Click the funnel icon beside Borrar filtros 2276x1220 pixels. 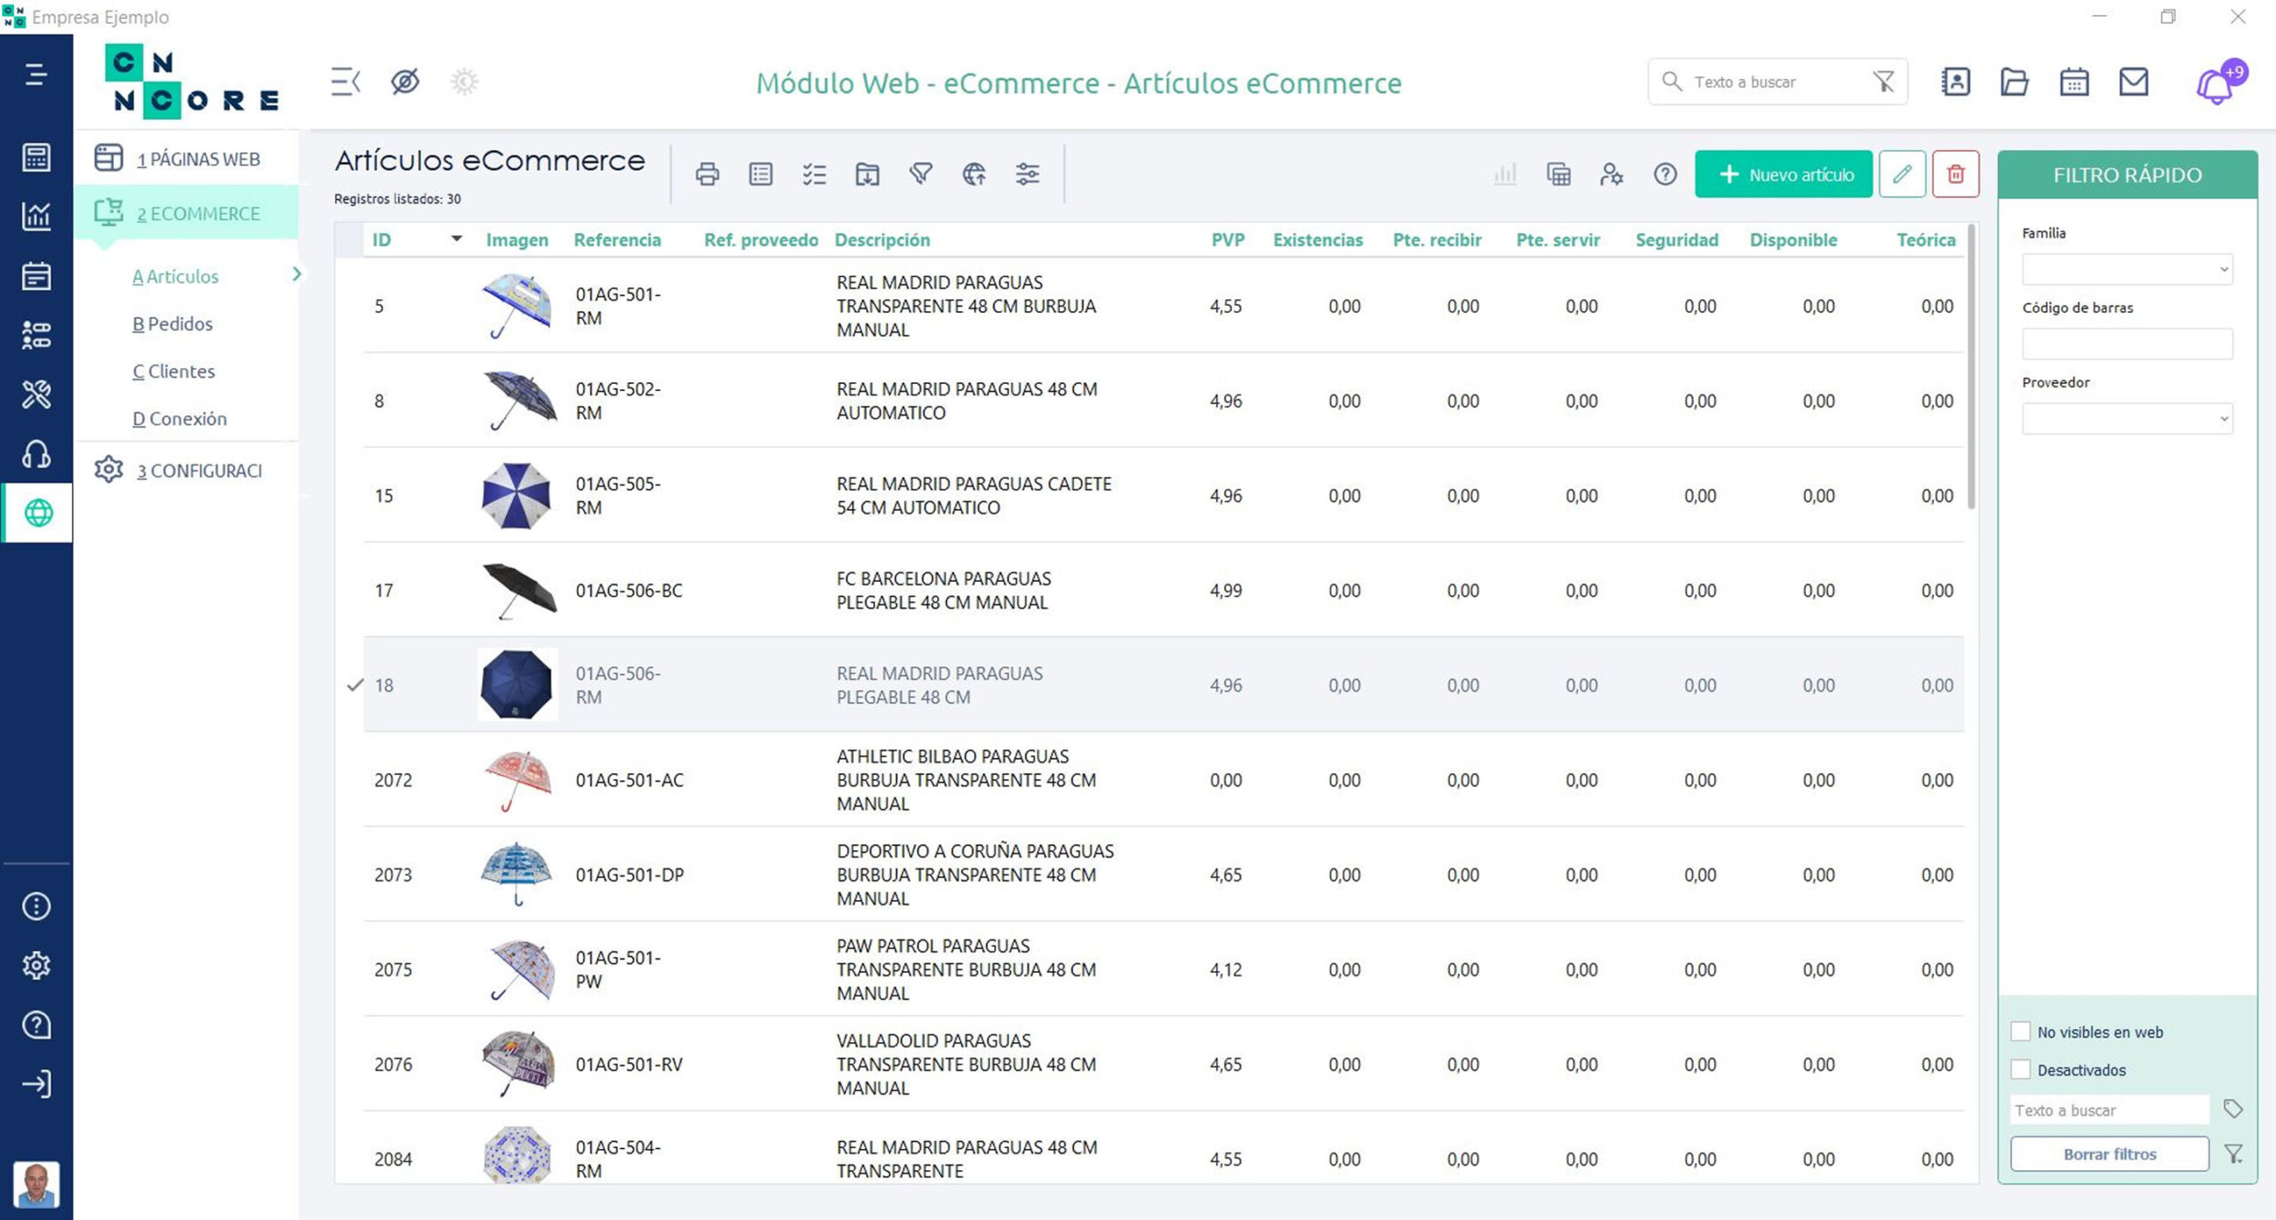click(x=2233, y=1153)
